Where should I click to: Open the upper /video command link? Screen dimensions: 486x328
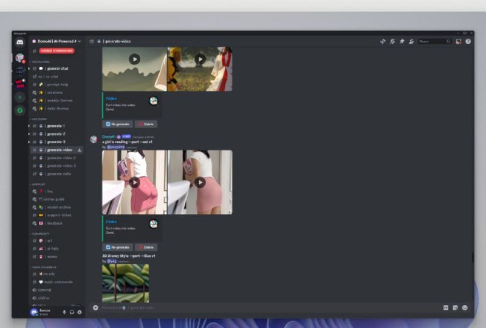point(111,98)
